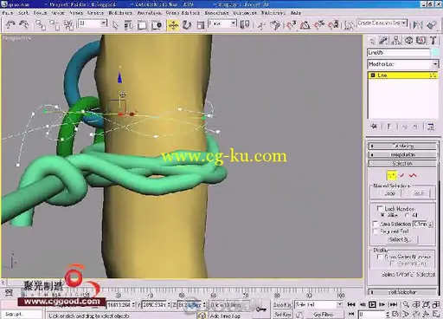
Task: Select the Unlink Selection tool
Action: [x=55, y=25]
